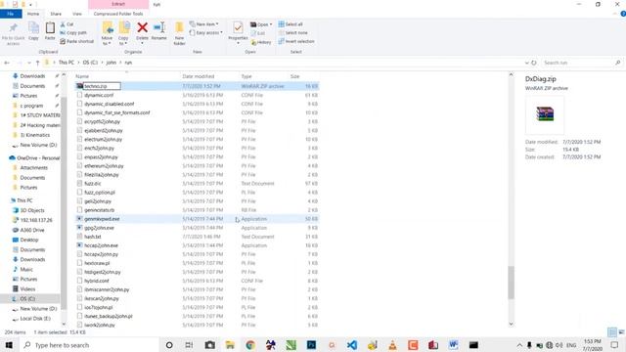Open VLC media player from taskbar

coord(393,345)
